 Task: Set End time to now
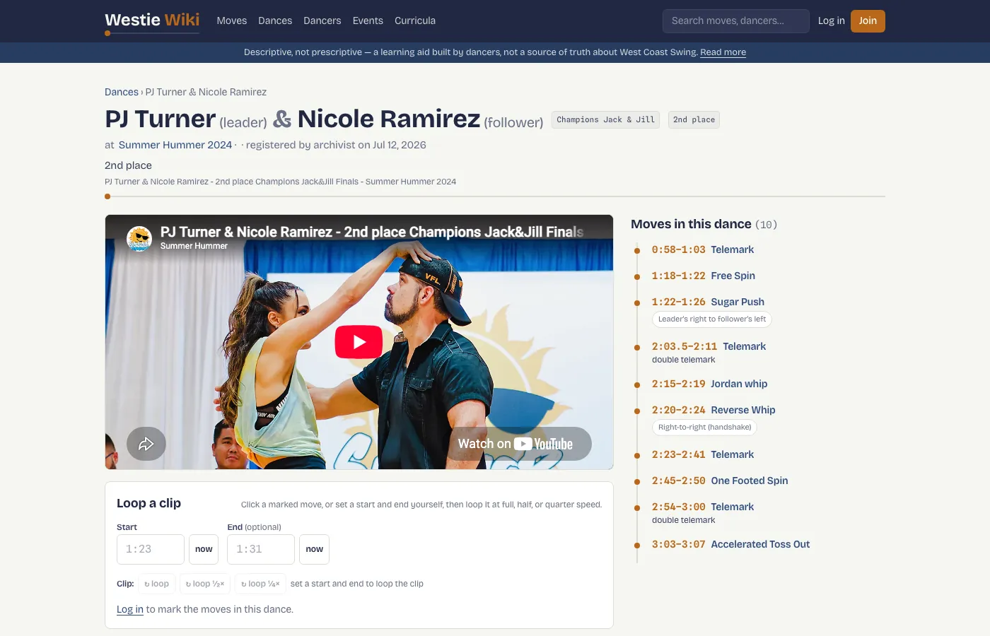click(x=315, y=549)
